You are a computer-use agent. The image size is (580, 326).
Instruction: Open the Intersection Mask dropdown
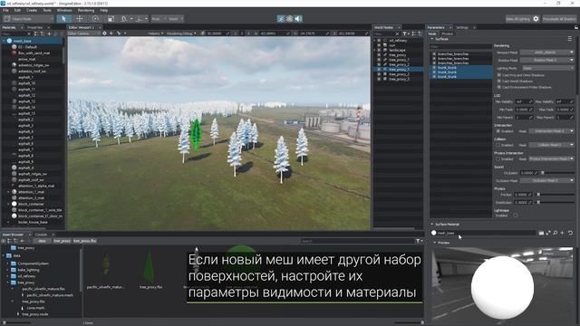tap(552, 131)
